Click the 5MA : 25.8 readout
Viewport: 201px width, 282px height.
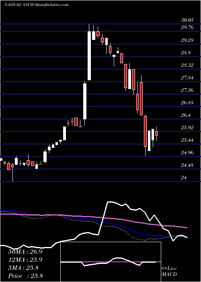coord(23,268)
